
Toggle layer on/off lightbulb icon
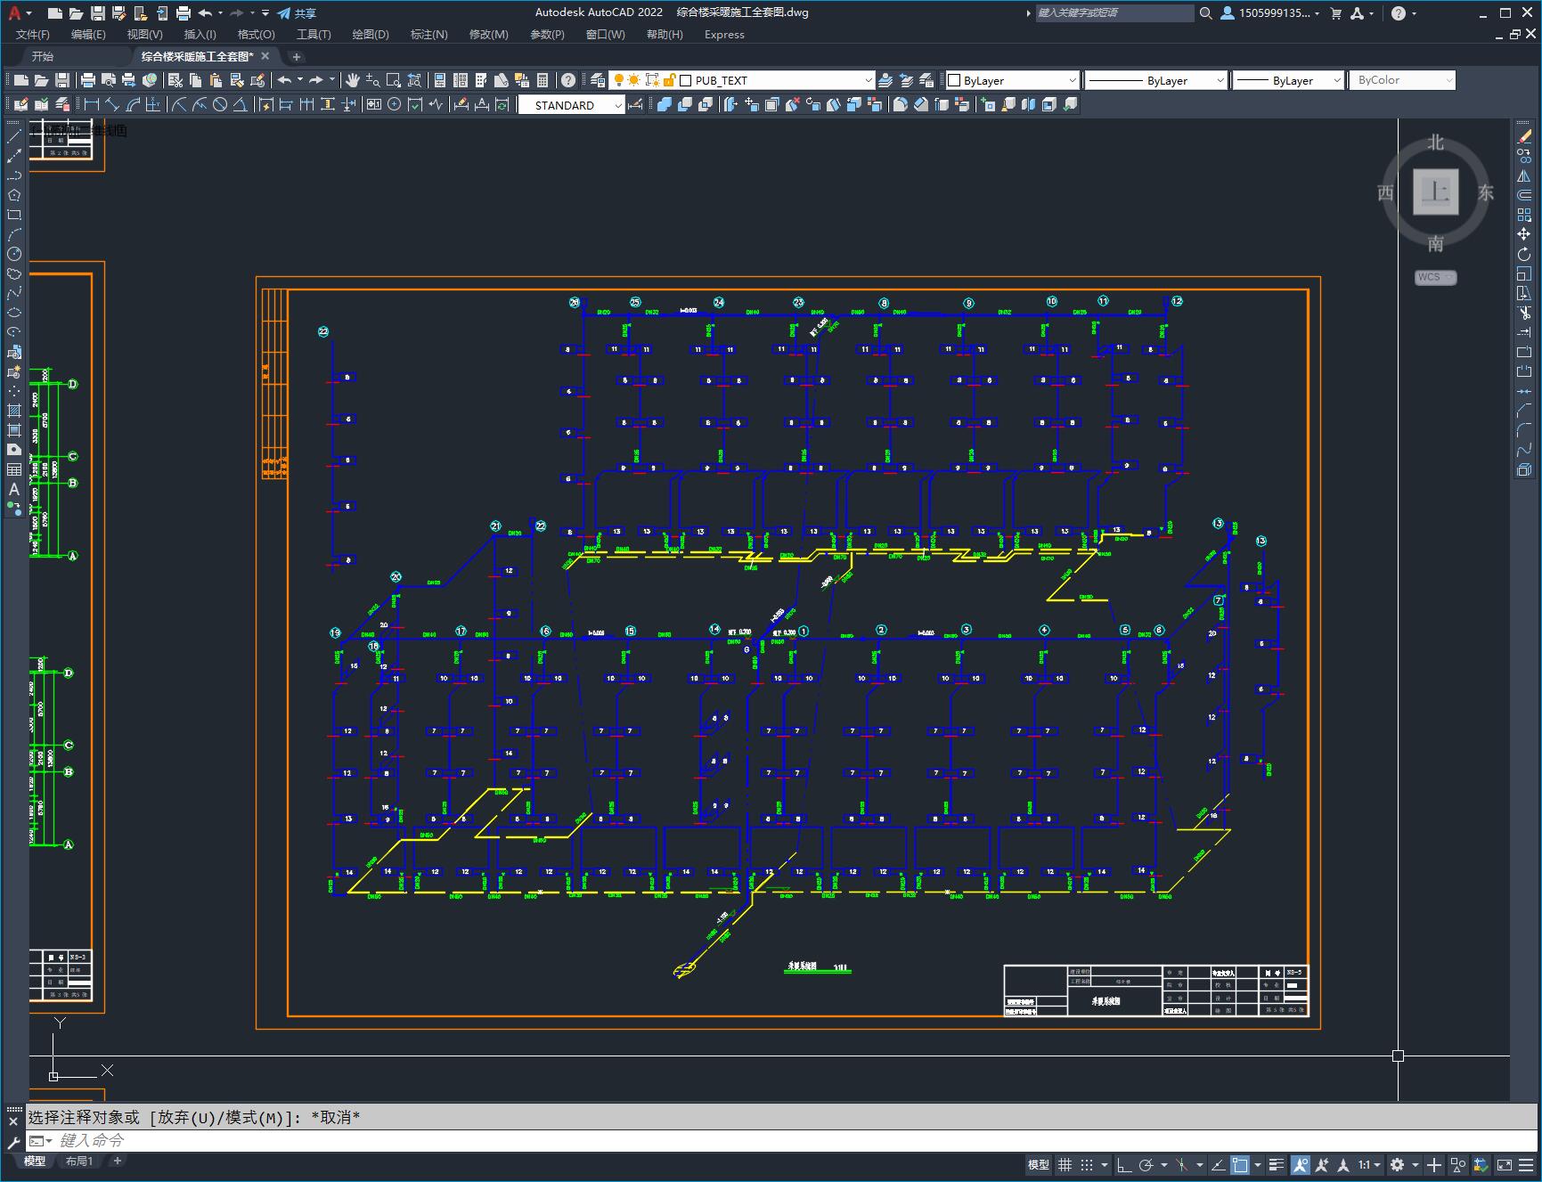619,80
